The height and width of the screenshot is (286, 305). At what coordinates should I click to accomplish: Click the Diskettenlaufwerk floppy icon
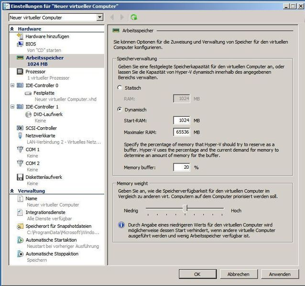pyautogui.click(x=20, y=177)
